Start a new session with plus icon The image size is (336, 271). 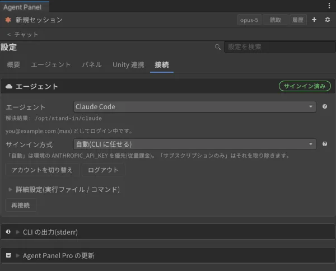click(314, 20)
